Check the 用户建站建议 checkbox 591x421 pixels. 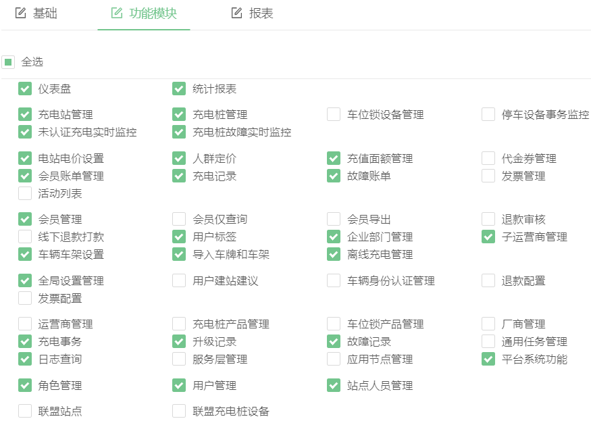pos(179,280)
